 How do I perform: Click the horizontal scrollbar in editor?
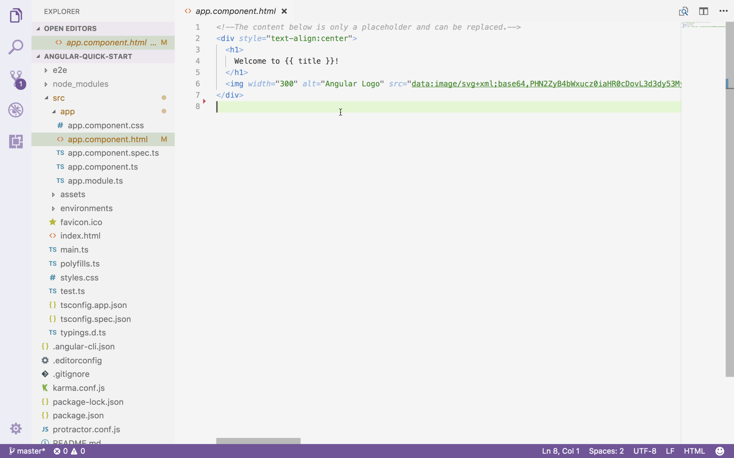[258, 441]
